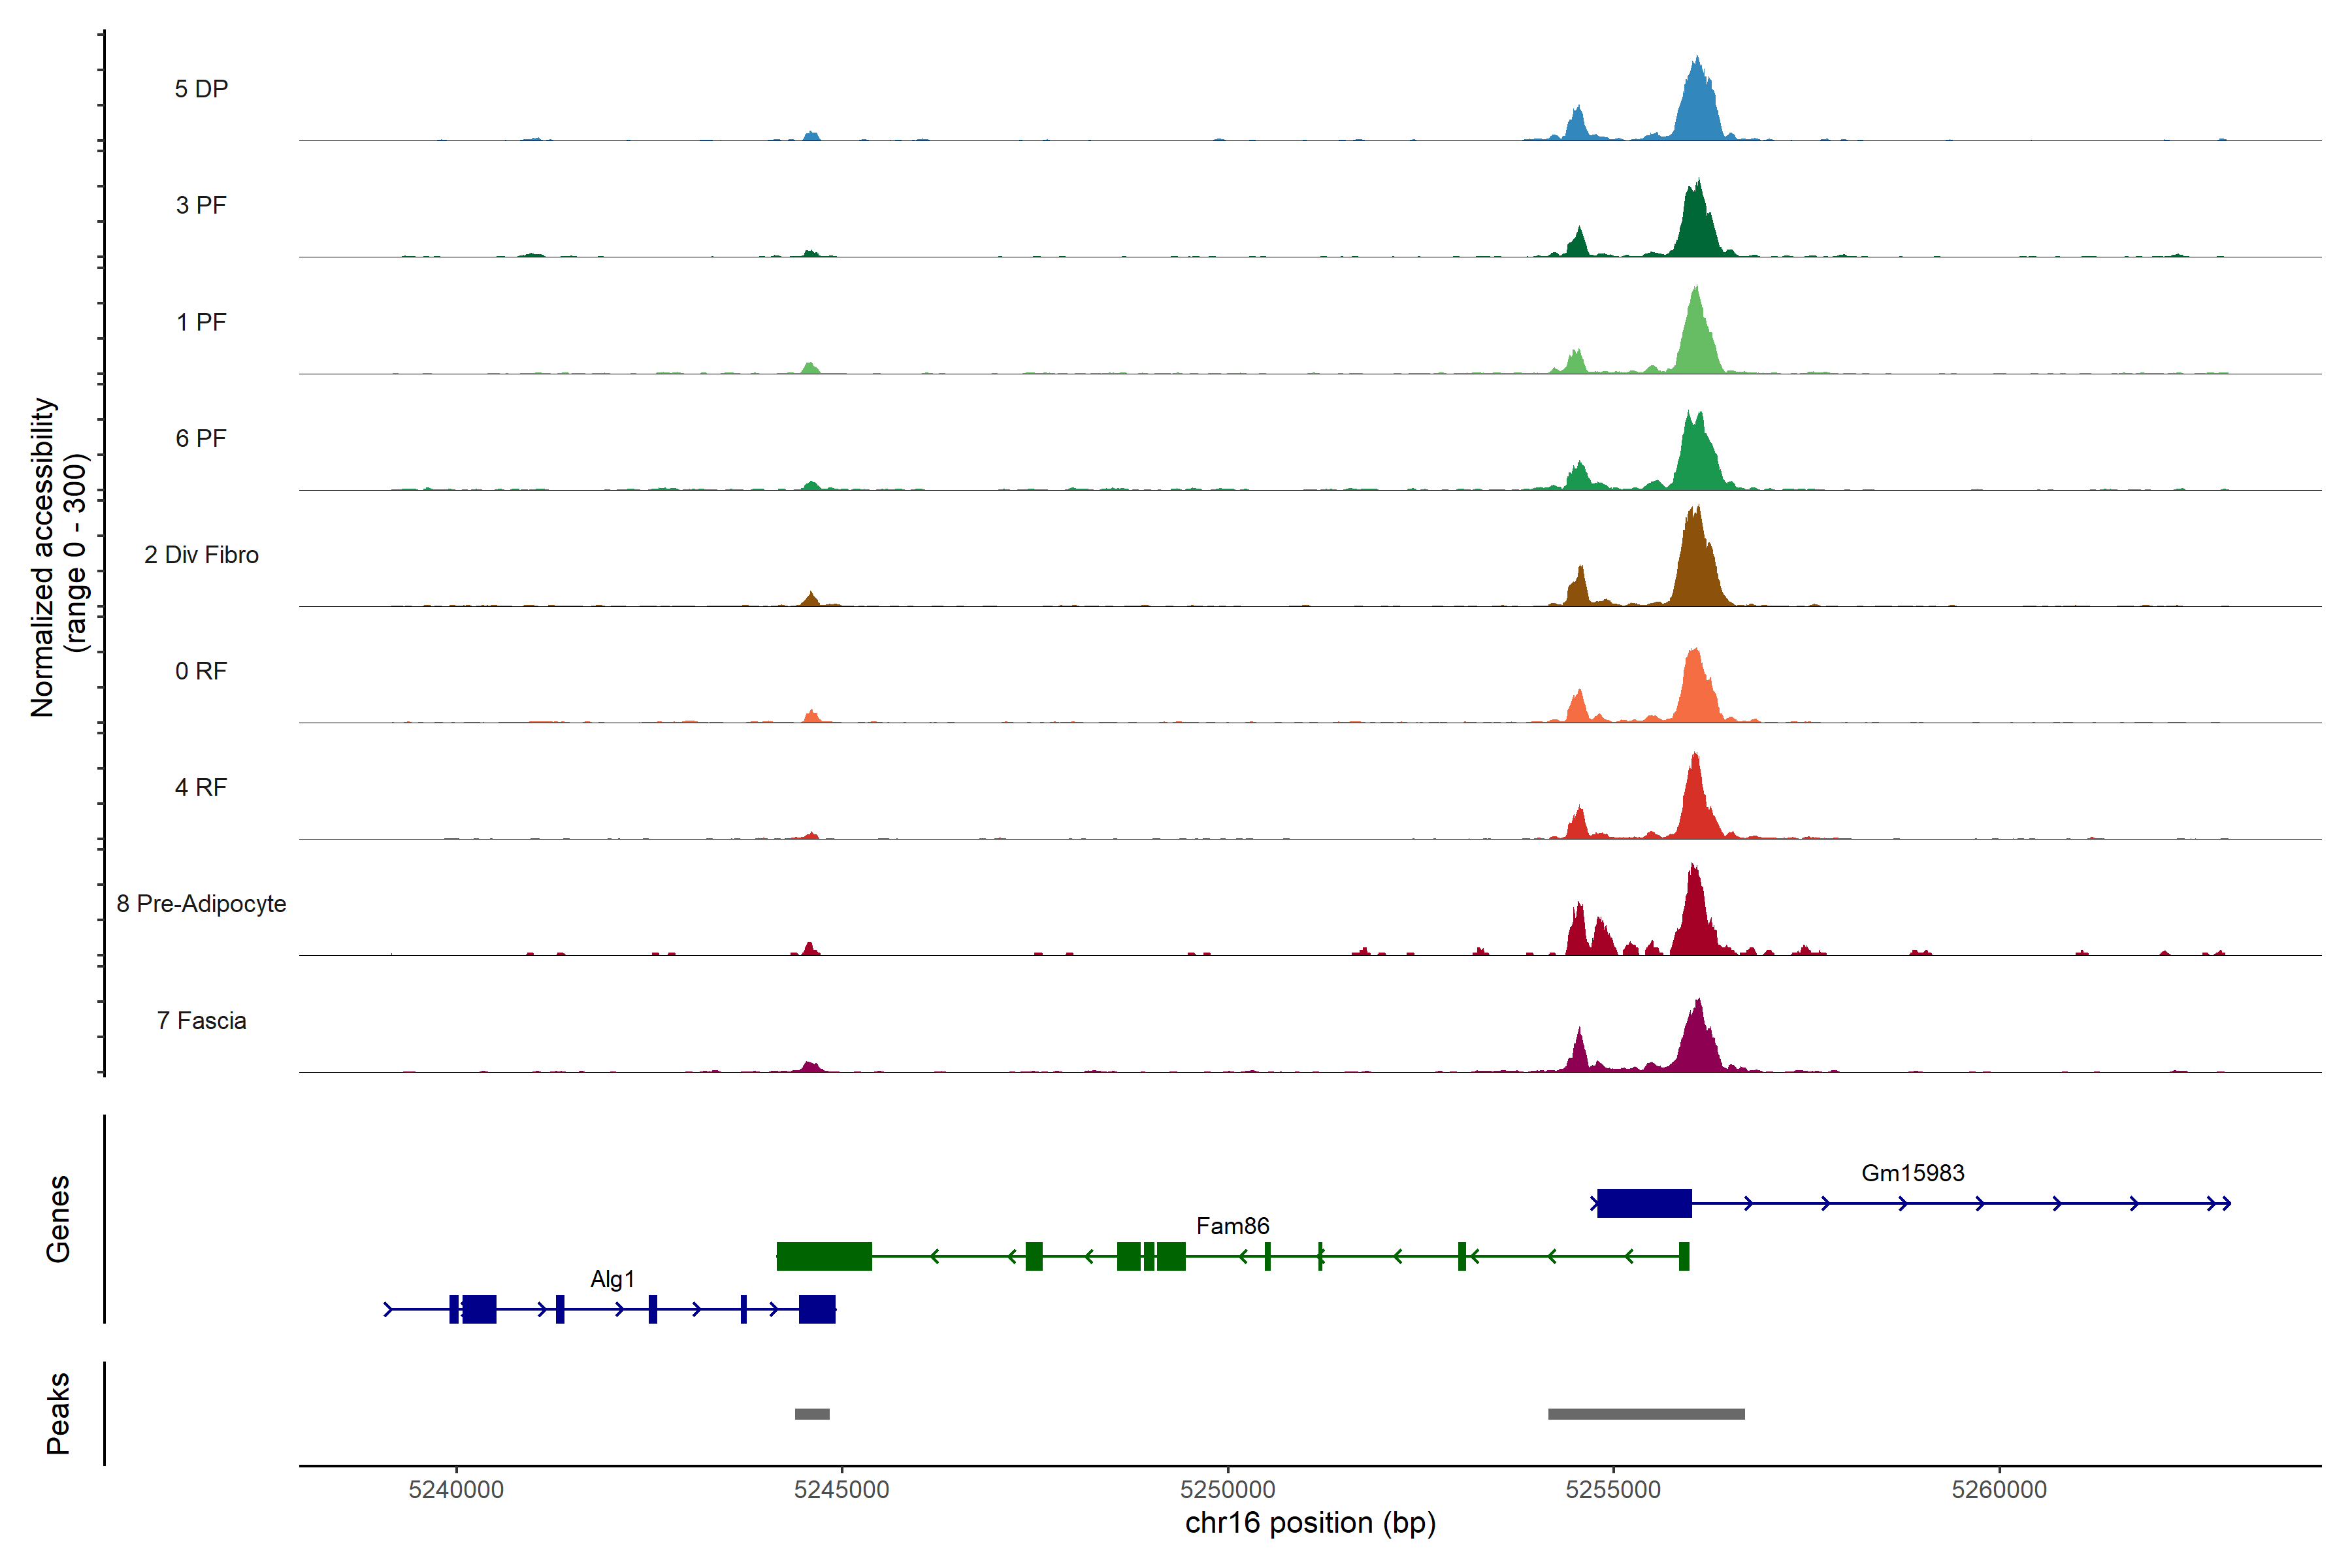Click the chr16 position axis title
Viewport: 2352px width, 1568px height.
coord(1310,1523)
